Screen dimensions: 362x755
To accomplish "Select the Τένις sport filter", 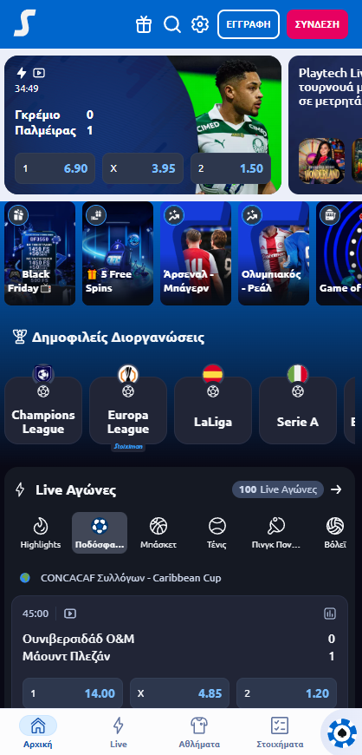I will pos(217,533).
